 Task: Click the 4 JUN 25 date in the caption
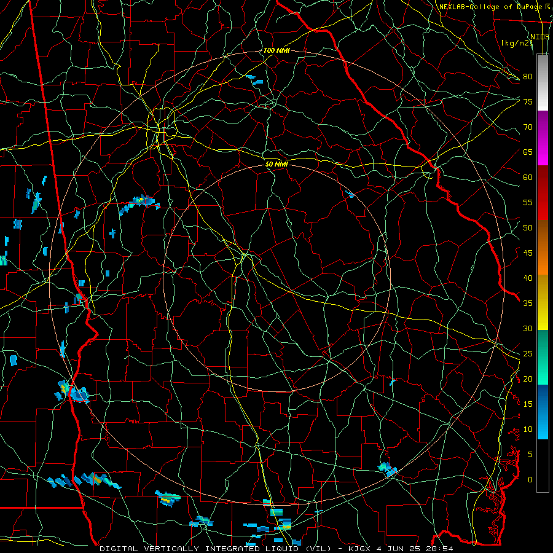coord(400,549)
